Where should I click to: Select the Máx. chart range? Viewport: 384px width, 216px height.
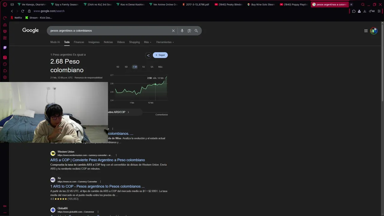[160, 67]
